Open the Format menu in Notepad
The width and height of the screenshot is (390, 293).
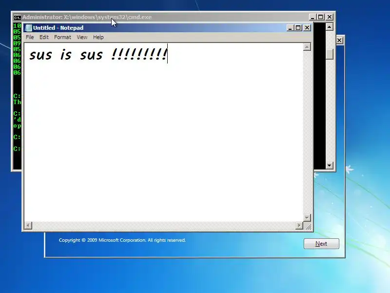pyautogui.click(x=62, y=37)
